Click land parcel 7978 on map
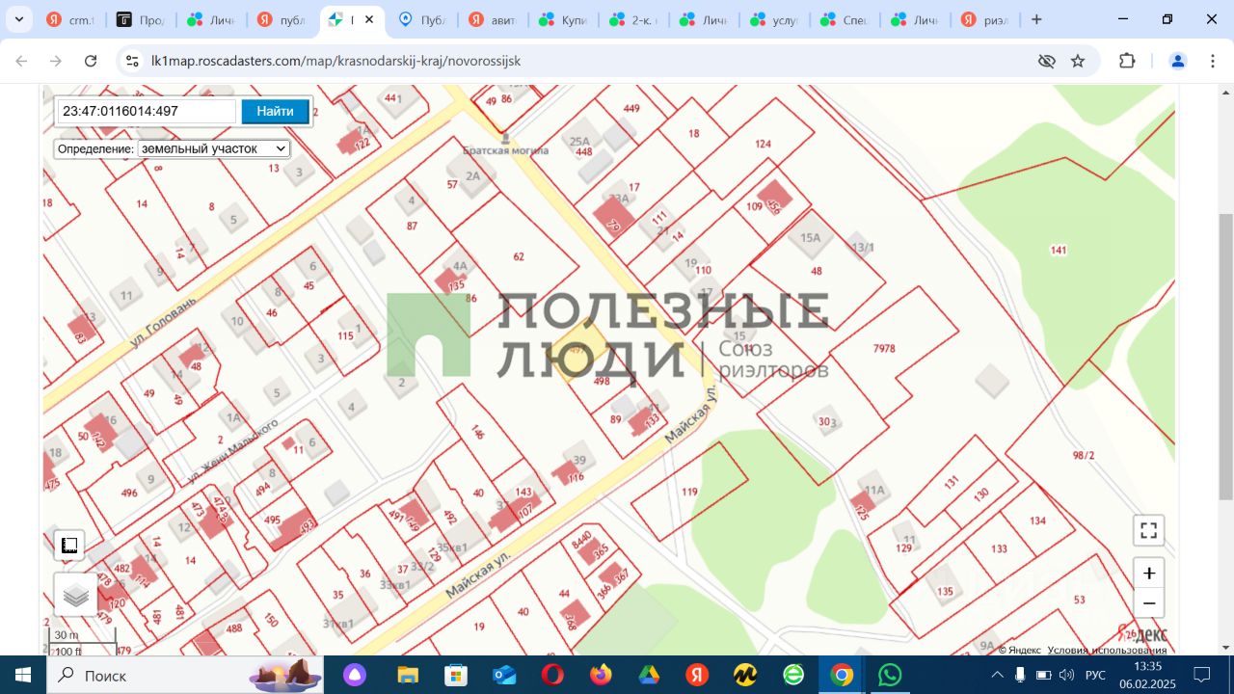Screen dimensions: 1234x694 tap(884, 349)
